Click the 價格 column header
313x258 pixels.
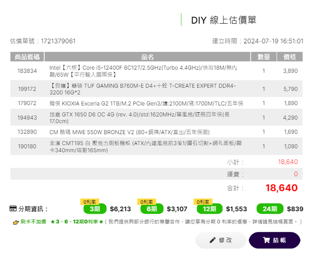[290, 57]
